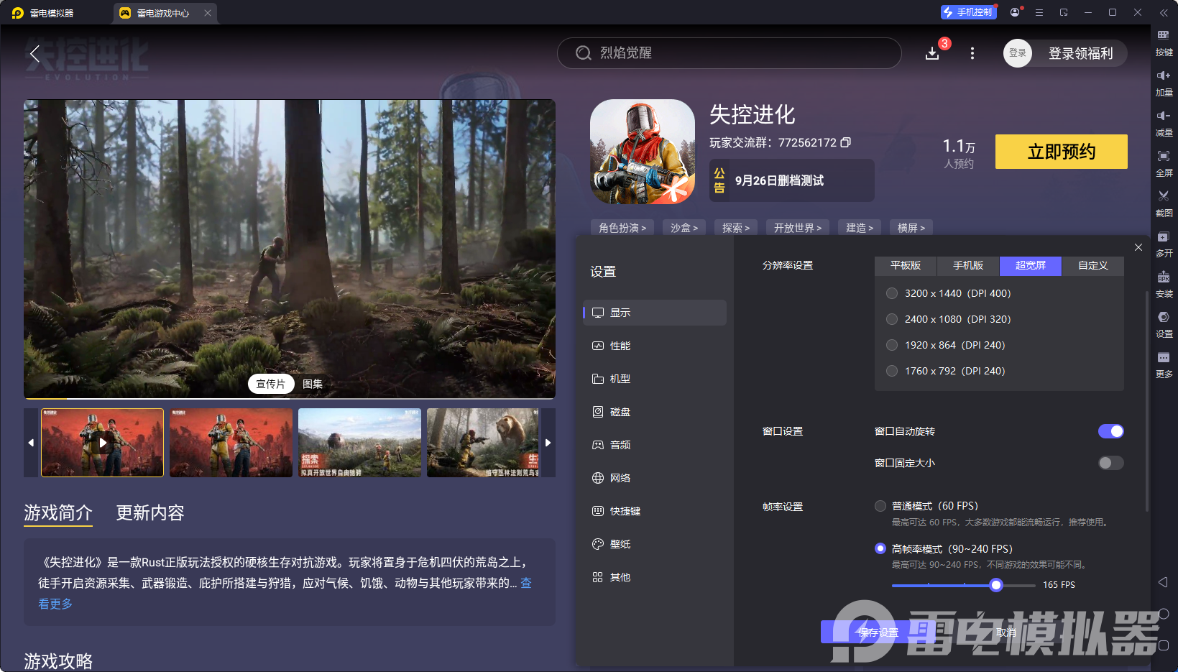Switch to the 自定义 resolution tab
This screenshot has height=672, width=1178.
1092,266
